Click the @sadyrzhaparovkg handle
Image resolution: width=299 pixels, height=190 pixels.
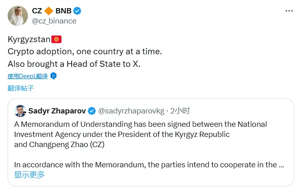coord(131,111)
